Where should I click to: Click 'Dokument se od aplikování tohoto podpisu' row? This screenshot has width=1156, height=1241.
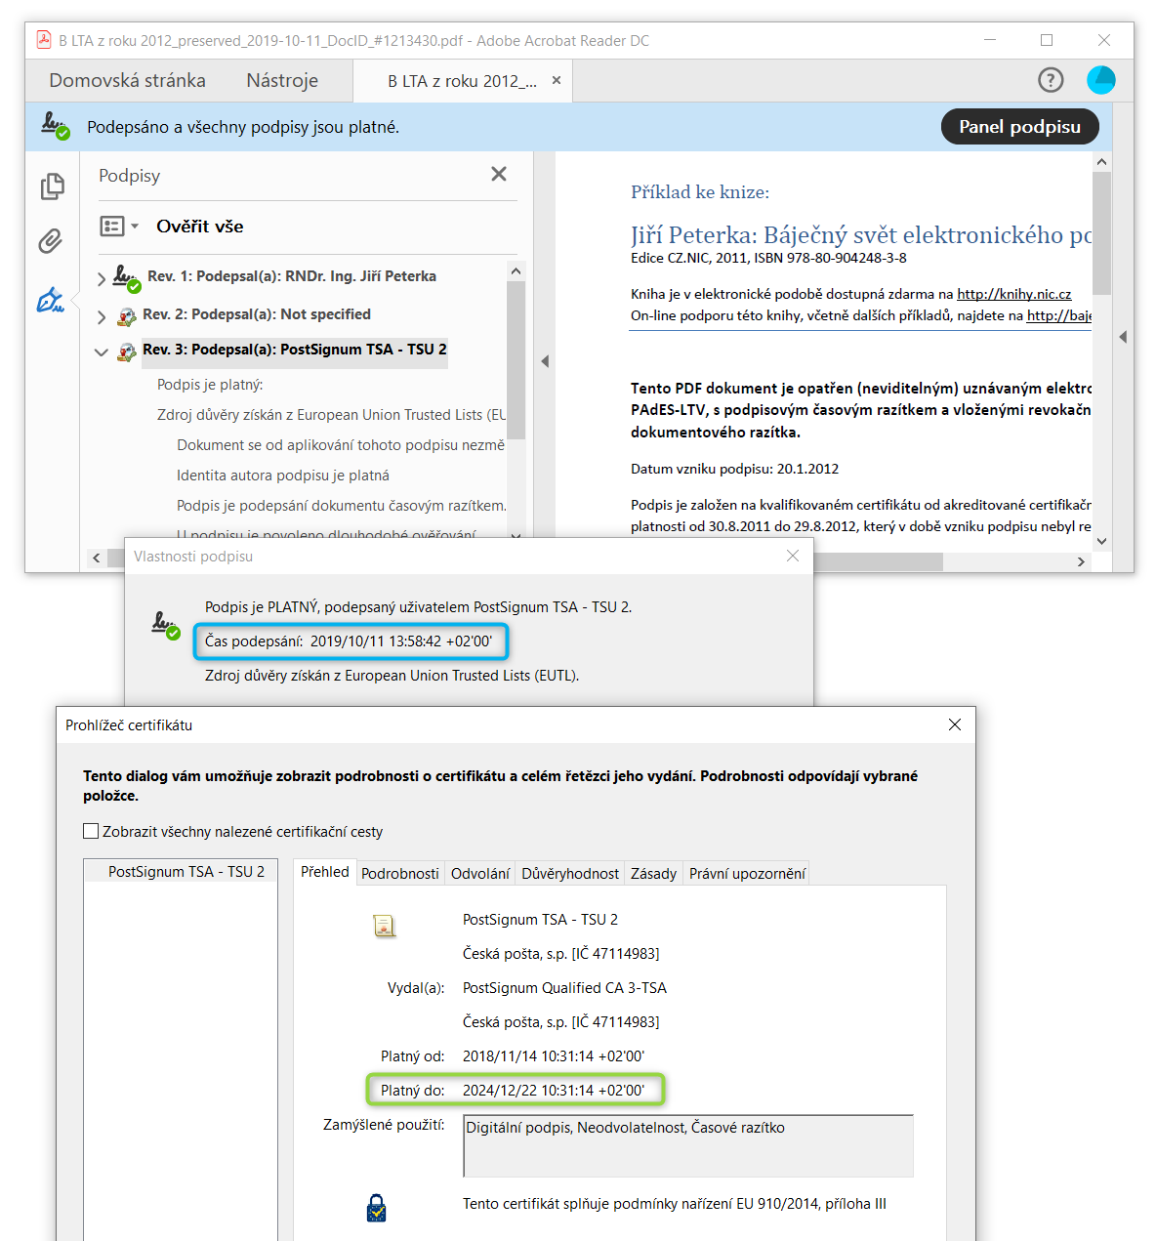(x=341, y=445)
